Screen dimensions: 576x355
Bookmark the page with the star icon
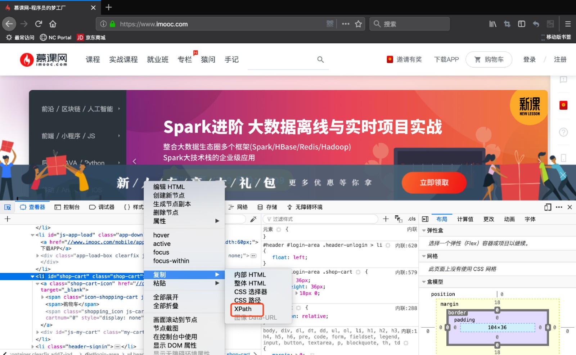tap(358, 24)
